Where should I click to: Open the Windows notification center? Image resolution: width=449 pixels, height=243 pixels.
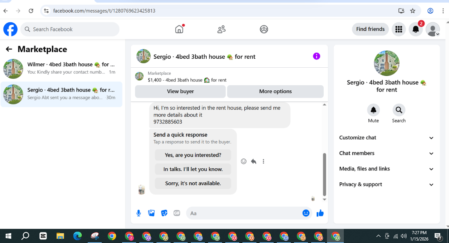coord(438,236)
